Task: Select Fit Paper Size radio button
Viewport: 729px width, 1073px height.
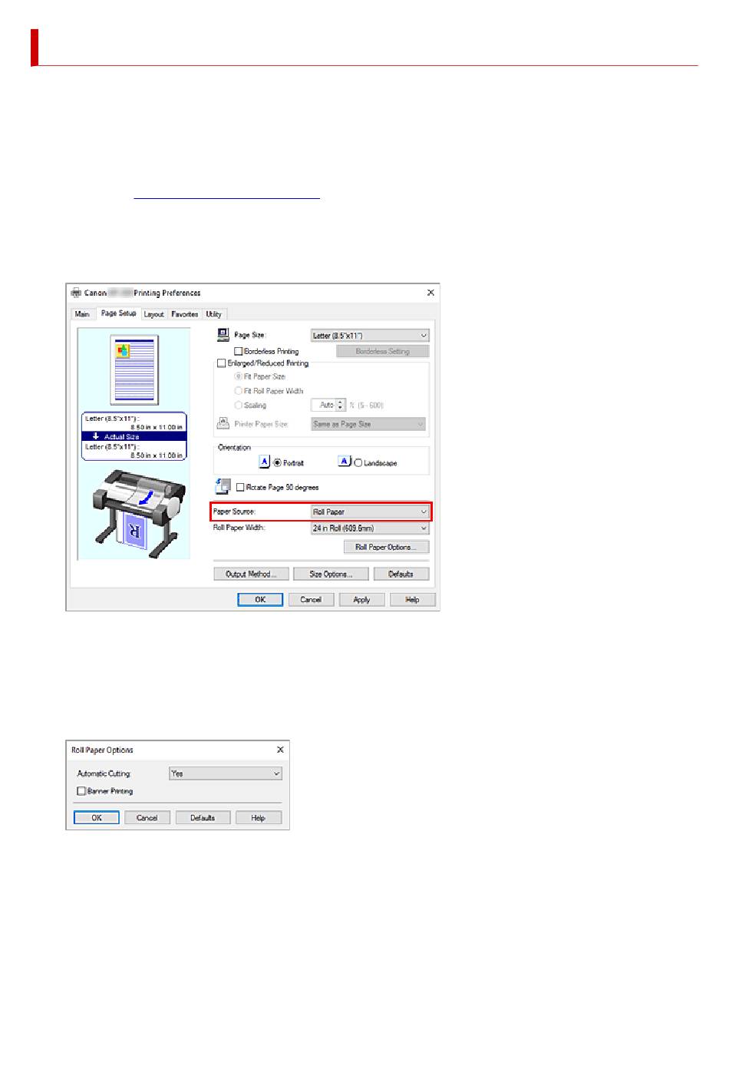Action: click(239, 376)
